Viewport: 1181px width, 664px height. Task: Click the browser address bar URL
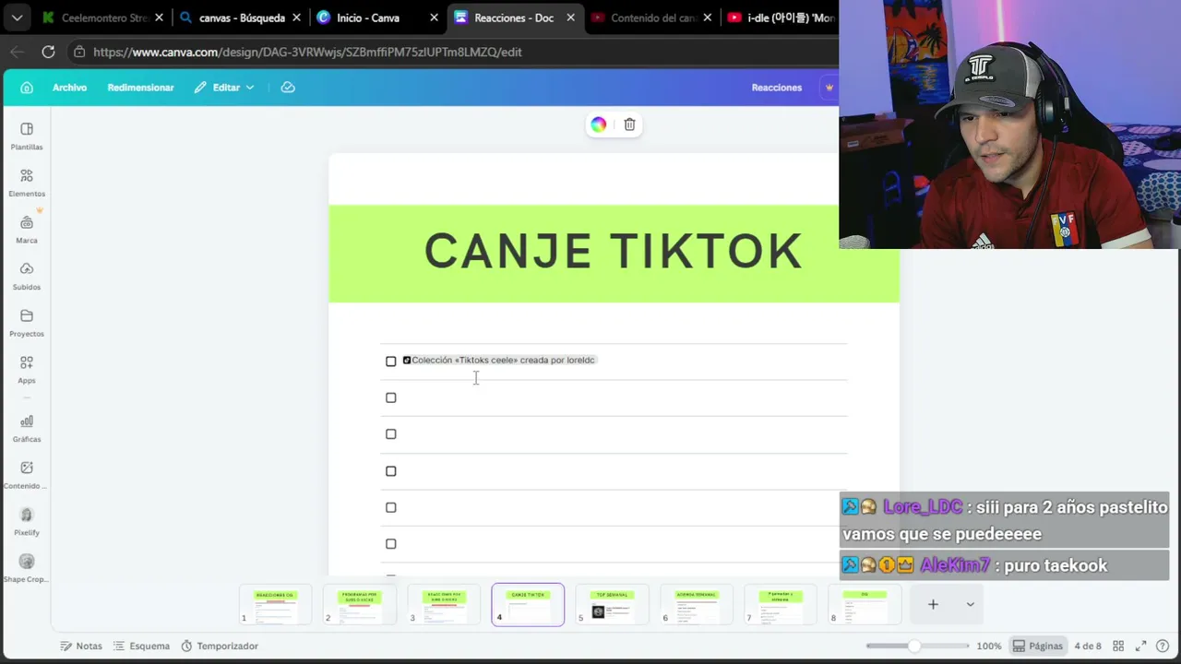click(x=308, y=52)
